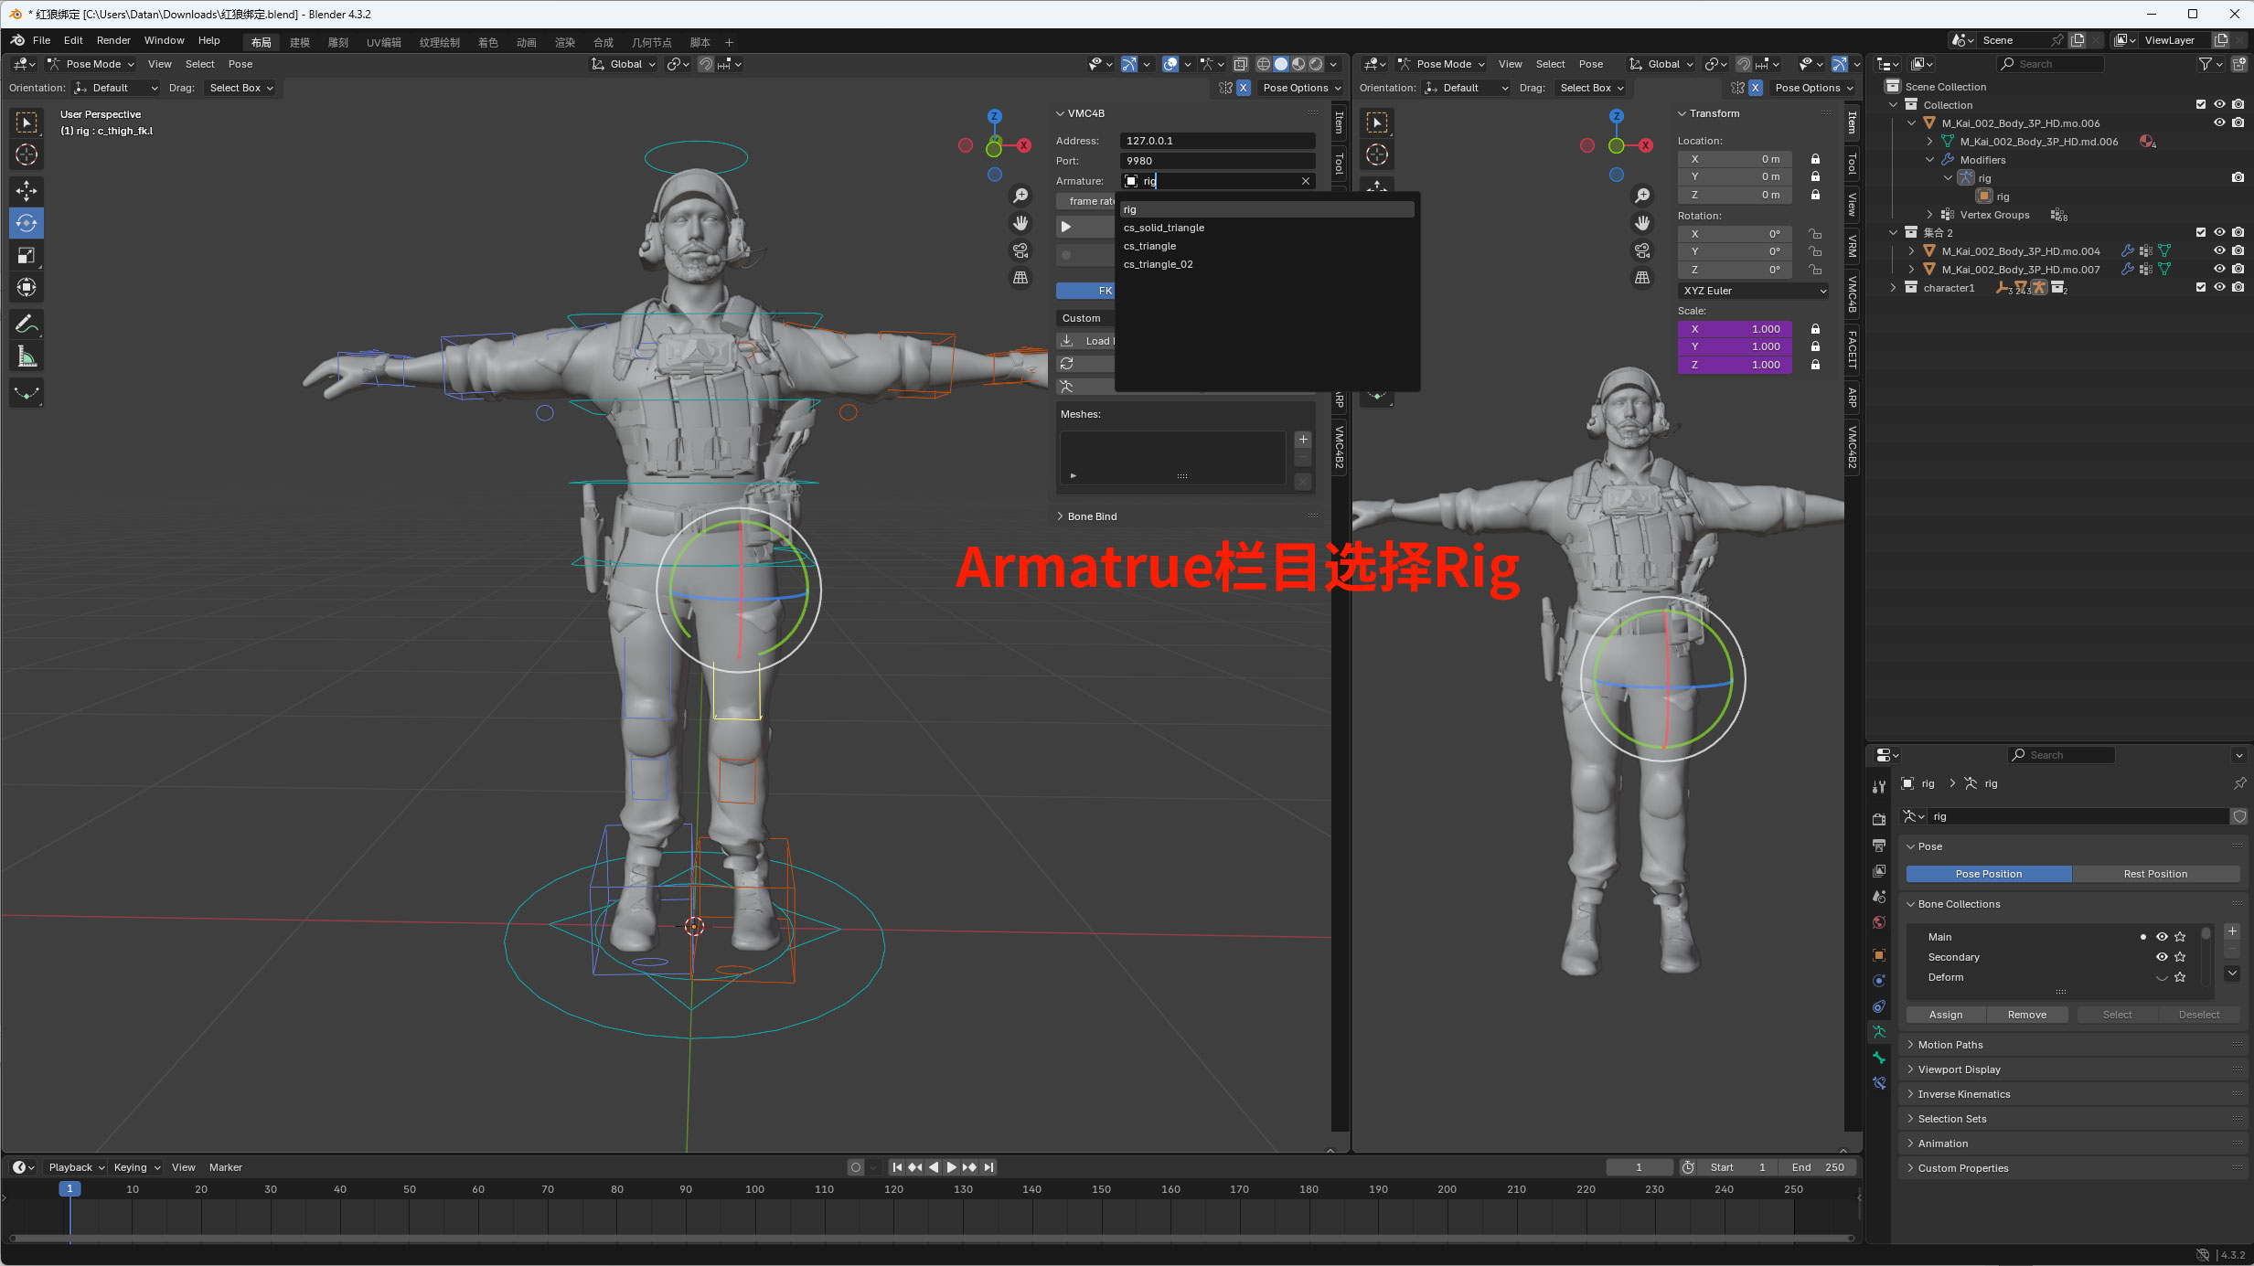Add a mesh with plus button

click(1303, 440)
